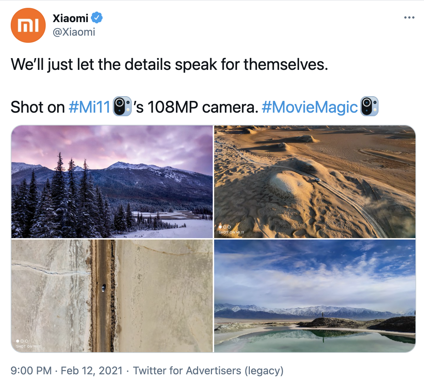424x385 pixels.
Task: Open the aerial road with car photo
Action: (112, 296)
